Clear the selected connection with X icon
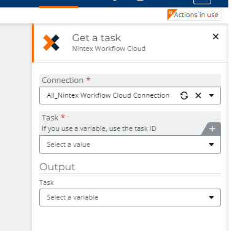 click(x=198, y=95)
